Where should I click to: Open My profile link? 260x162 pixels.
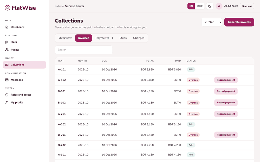click(24, 102)
